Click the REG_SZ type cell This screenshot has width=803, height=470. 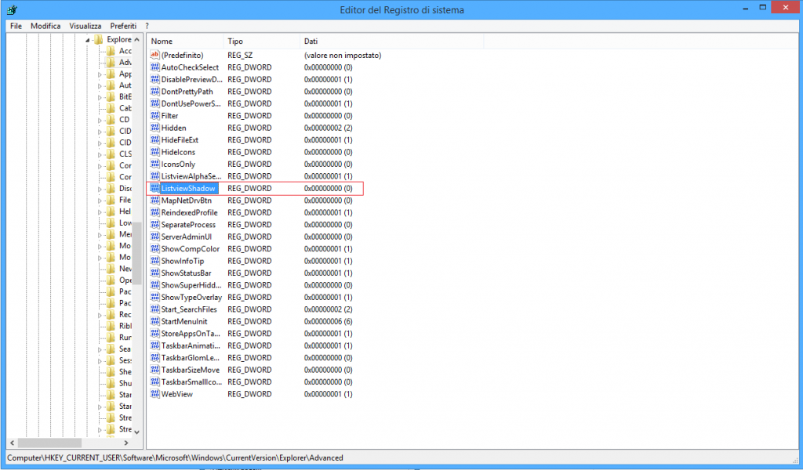click(240, 55)
